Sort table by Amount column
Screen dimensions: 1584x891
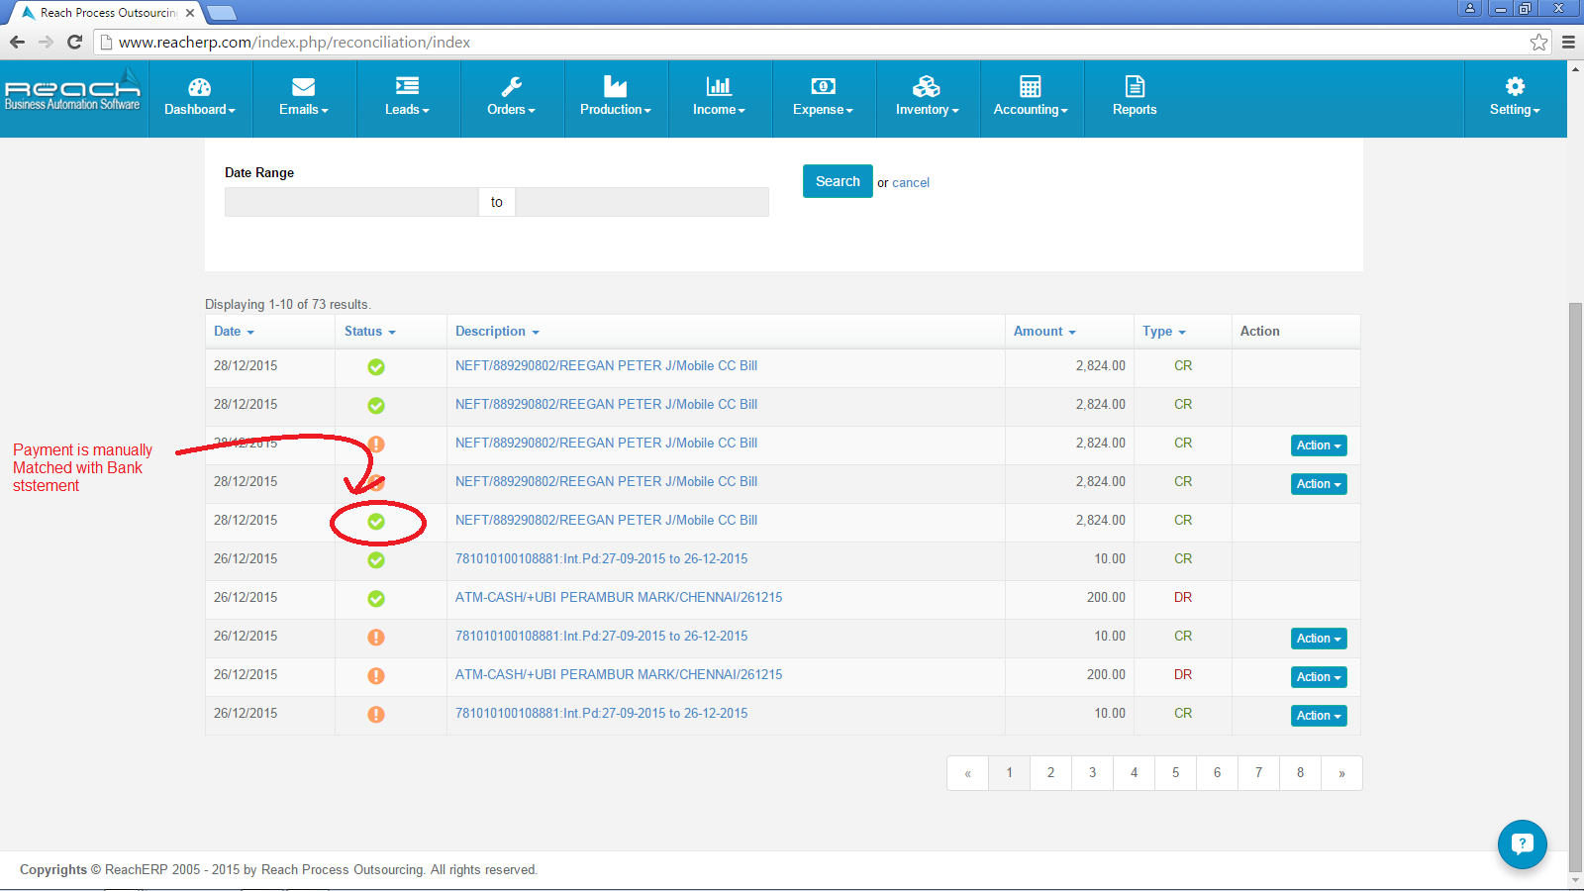coord(1044,332)
